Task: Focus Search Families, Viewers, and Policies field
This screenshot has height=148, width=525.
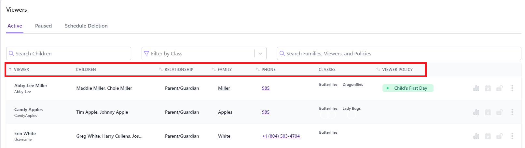Action: click(399, 53)
